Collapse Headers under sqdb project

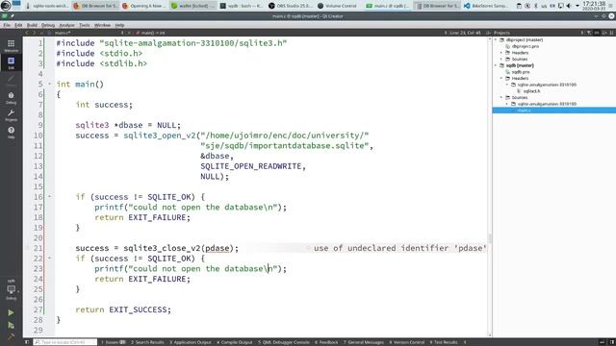pyautogui.click(x=501, y=79)
